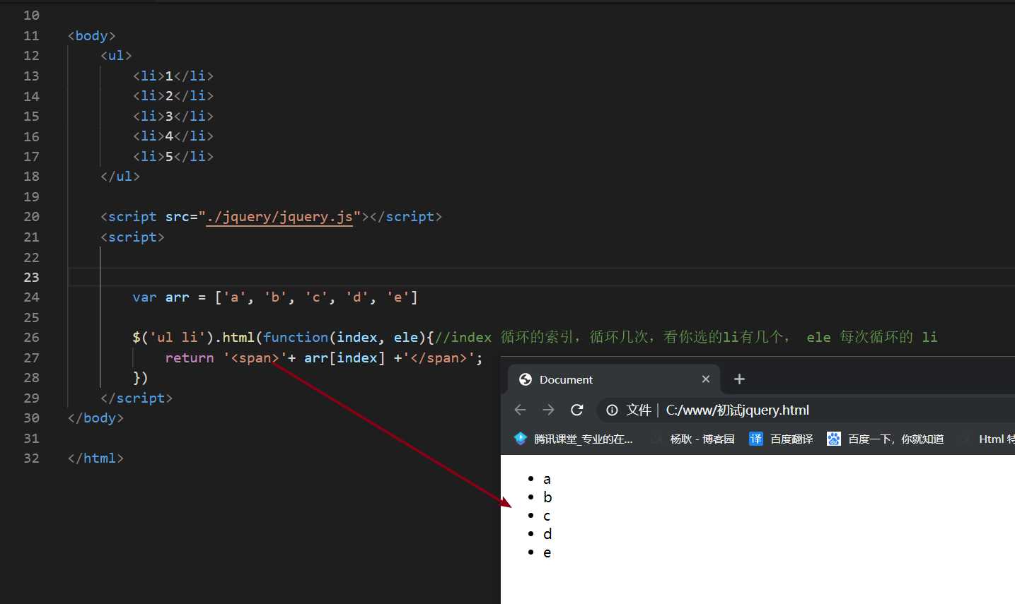Viewport: 1015px width, 604px height.
Task: Click the 腾讯课堂 bookmark favicon
Action: point(521,439)
